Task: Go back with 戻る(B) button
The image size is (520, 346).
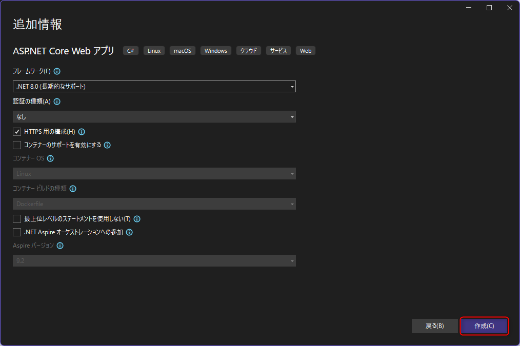Action: coord(435,326)
